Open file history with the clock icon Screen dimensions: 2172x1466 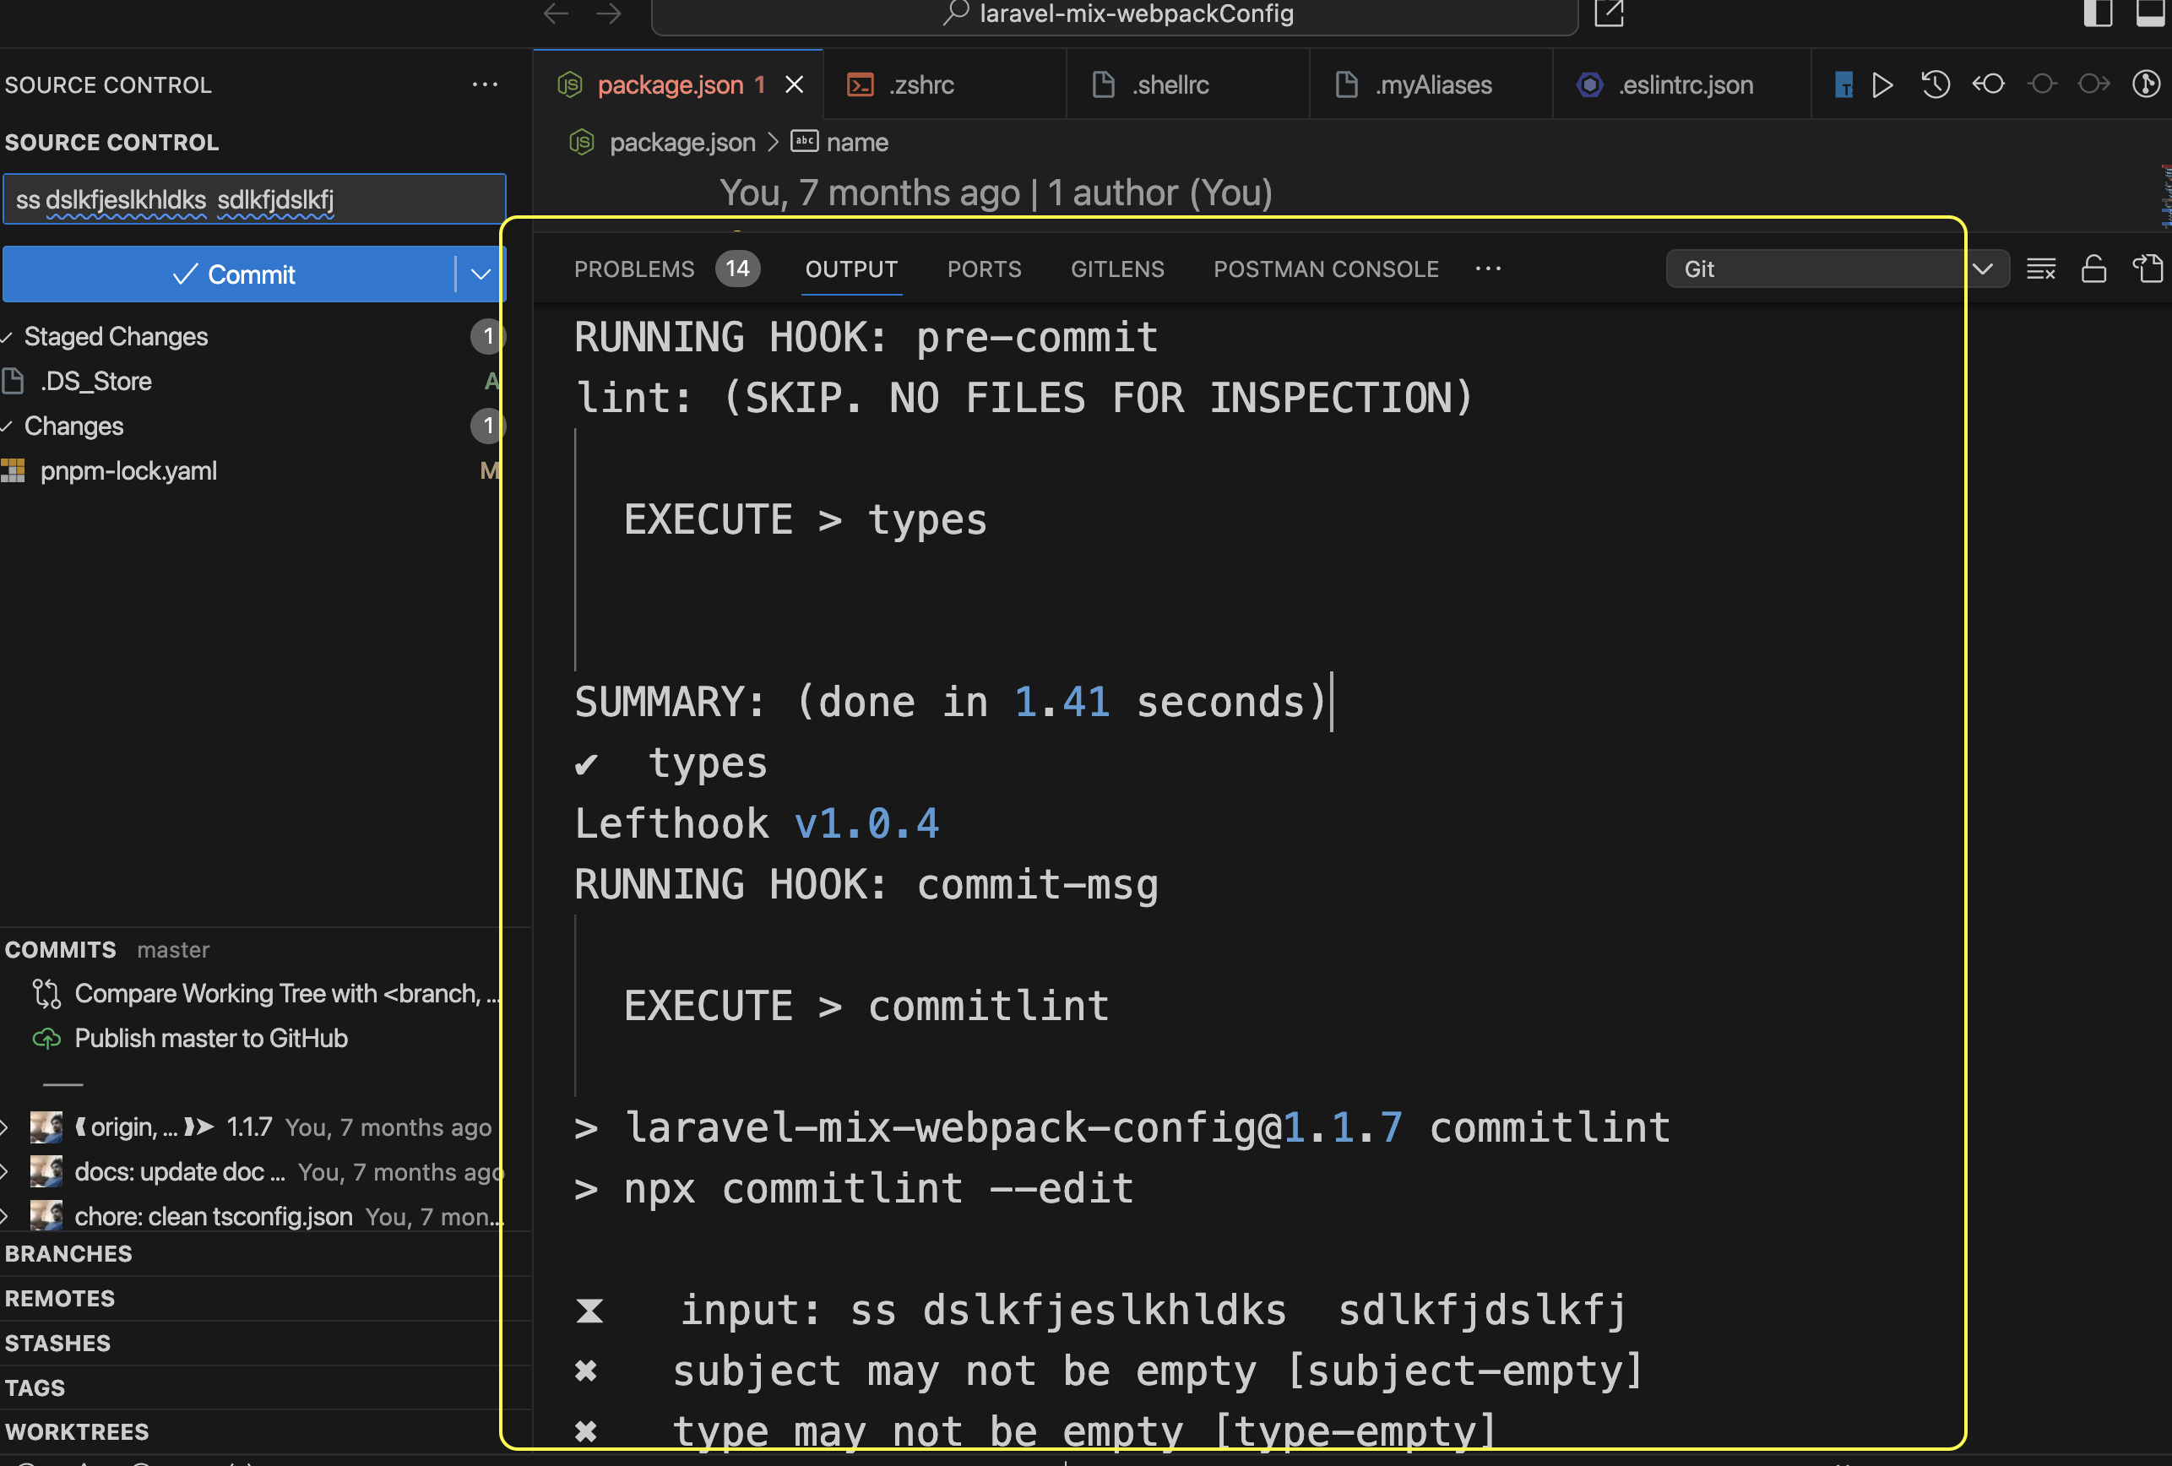click(x=1936, y=85)
